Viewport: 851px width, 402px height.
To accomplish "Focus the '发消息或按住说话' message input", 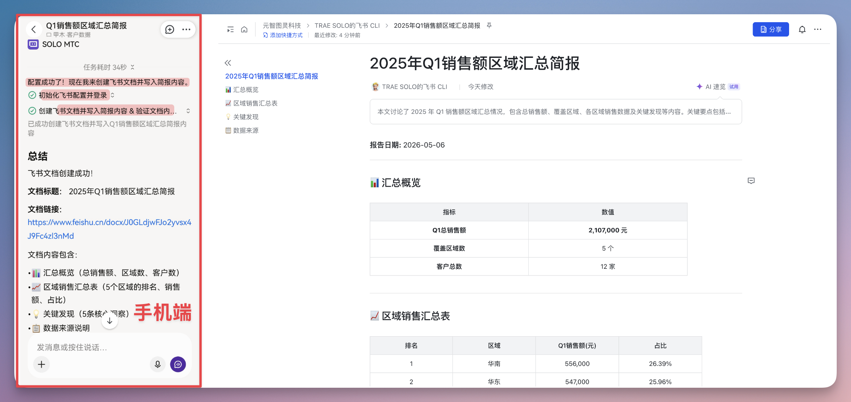I will 109,347.
